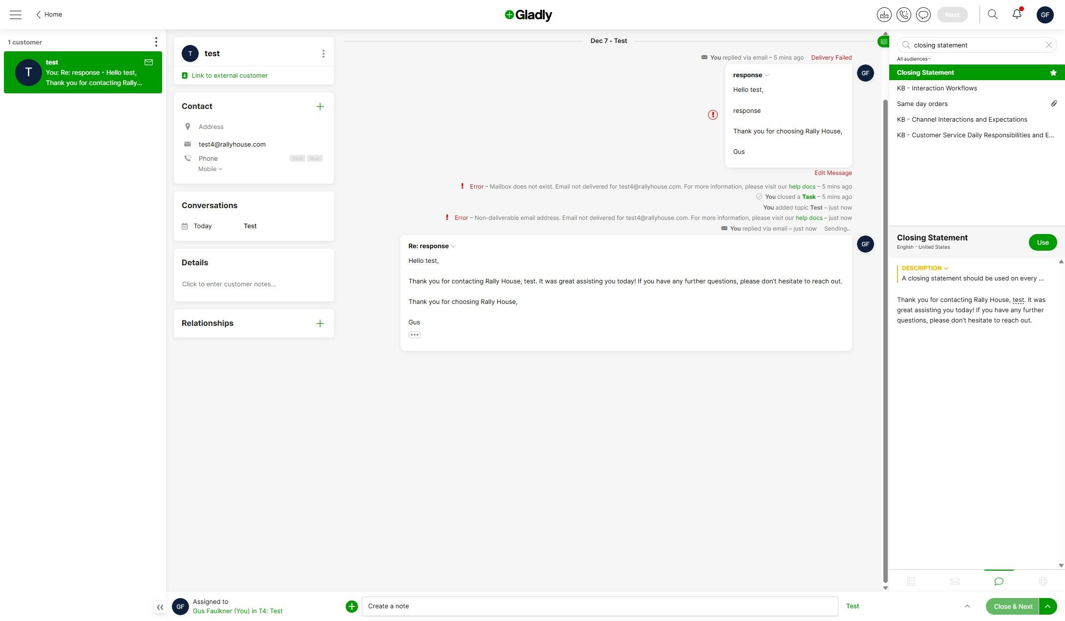Viewport: 1065px width, 621px height.
Task: Focus the closing statement search field
Action: click(977, 45)
